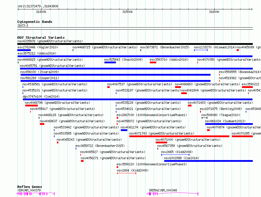This screenshot has height=197, width=261.
Task: Open nsv4068794 variant label
Action: [x=57, y=103]
